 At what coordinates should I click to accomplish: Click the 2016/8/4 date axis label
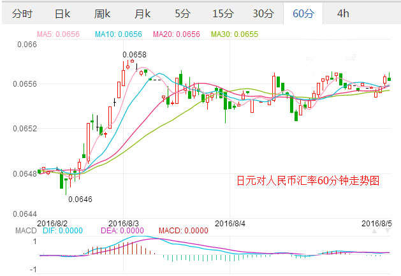point(230,223)
